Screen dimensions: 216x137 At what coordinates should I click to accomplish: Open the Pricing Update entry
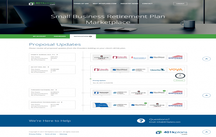99,81
